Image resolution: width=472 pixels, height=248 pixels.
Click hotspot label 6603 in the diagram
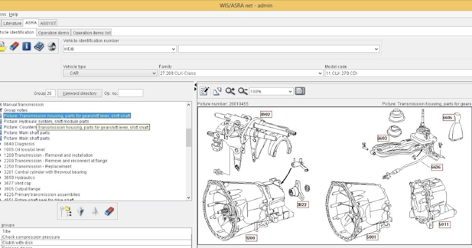pos(383,138)
